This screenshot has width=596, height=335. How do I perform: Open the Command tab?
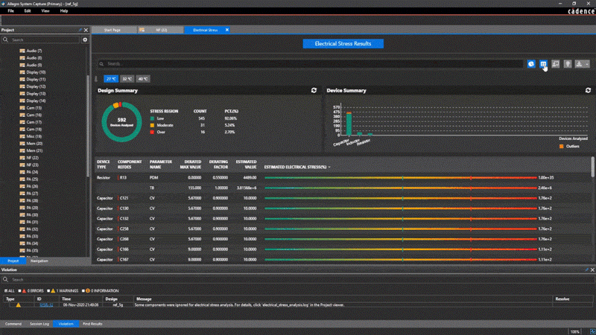pyautogui.click(x=13, y=324)
